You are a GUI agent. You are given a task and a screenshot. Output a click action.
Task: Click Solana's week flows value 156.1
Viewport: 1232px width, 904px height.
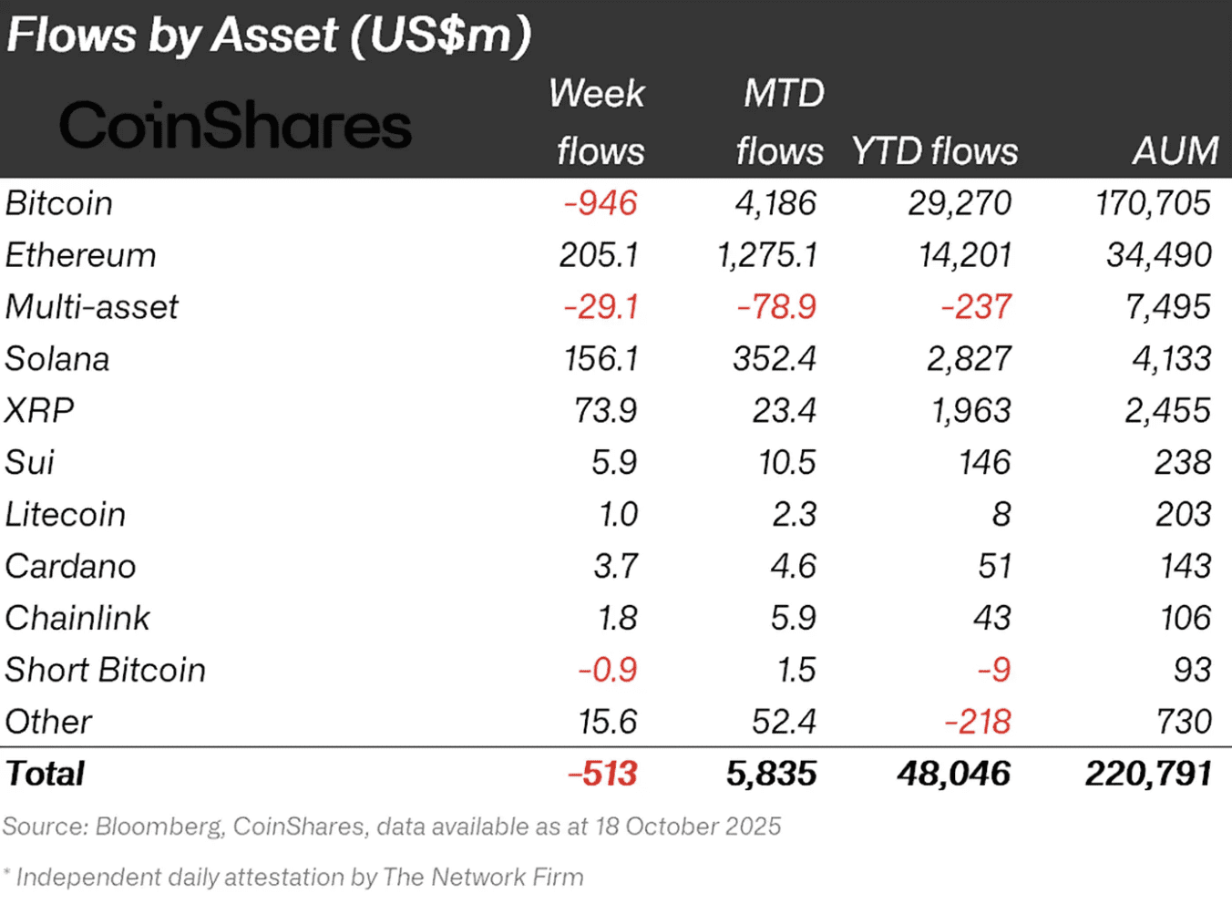(x=601, y=359)
